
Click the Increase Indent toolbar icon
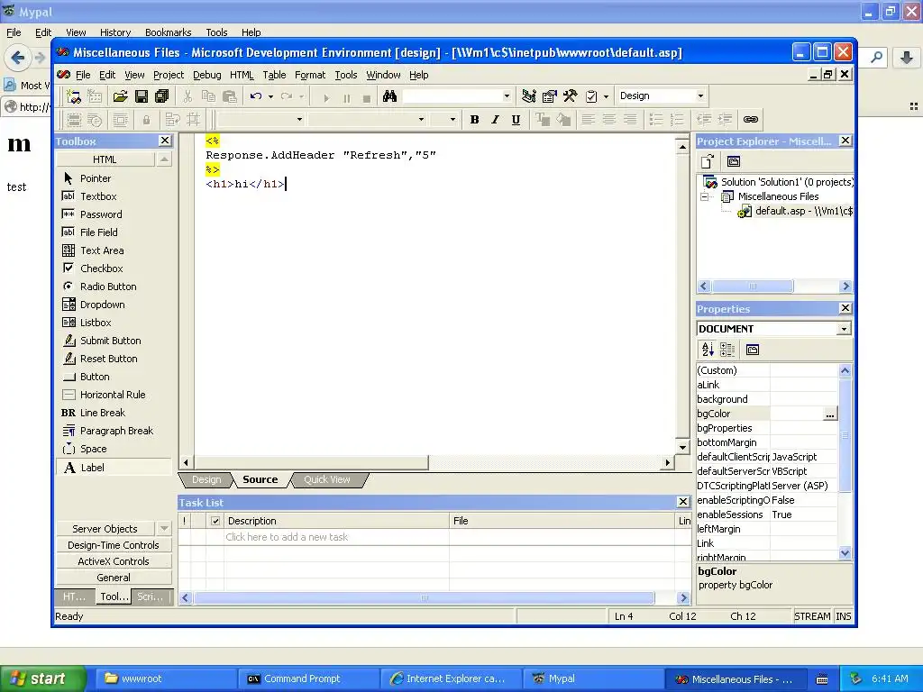726,120
